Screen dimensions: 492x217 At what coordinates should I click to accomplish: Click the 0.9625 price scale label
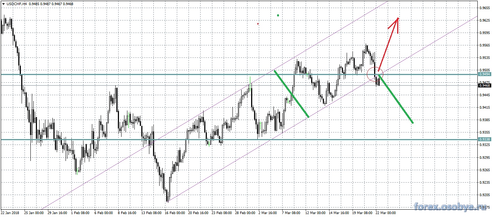coord(484,20)
